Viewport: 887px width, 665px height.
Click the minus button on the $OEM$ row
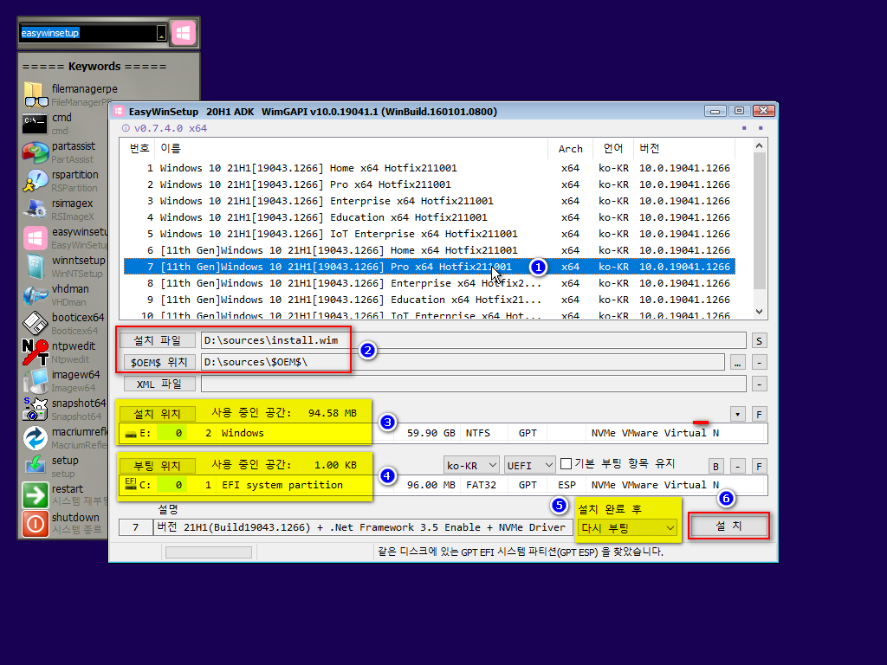tap(759, 363)
